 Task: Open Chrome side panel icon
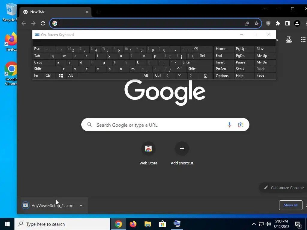point(288,23)
